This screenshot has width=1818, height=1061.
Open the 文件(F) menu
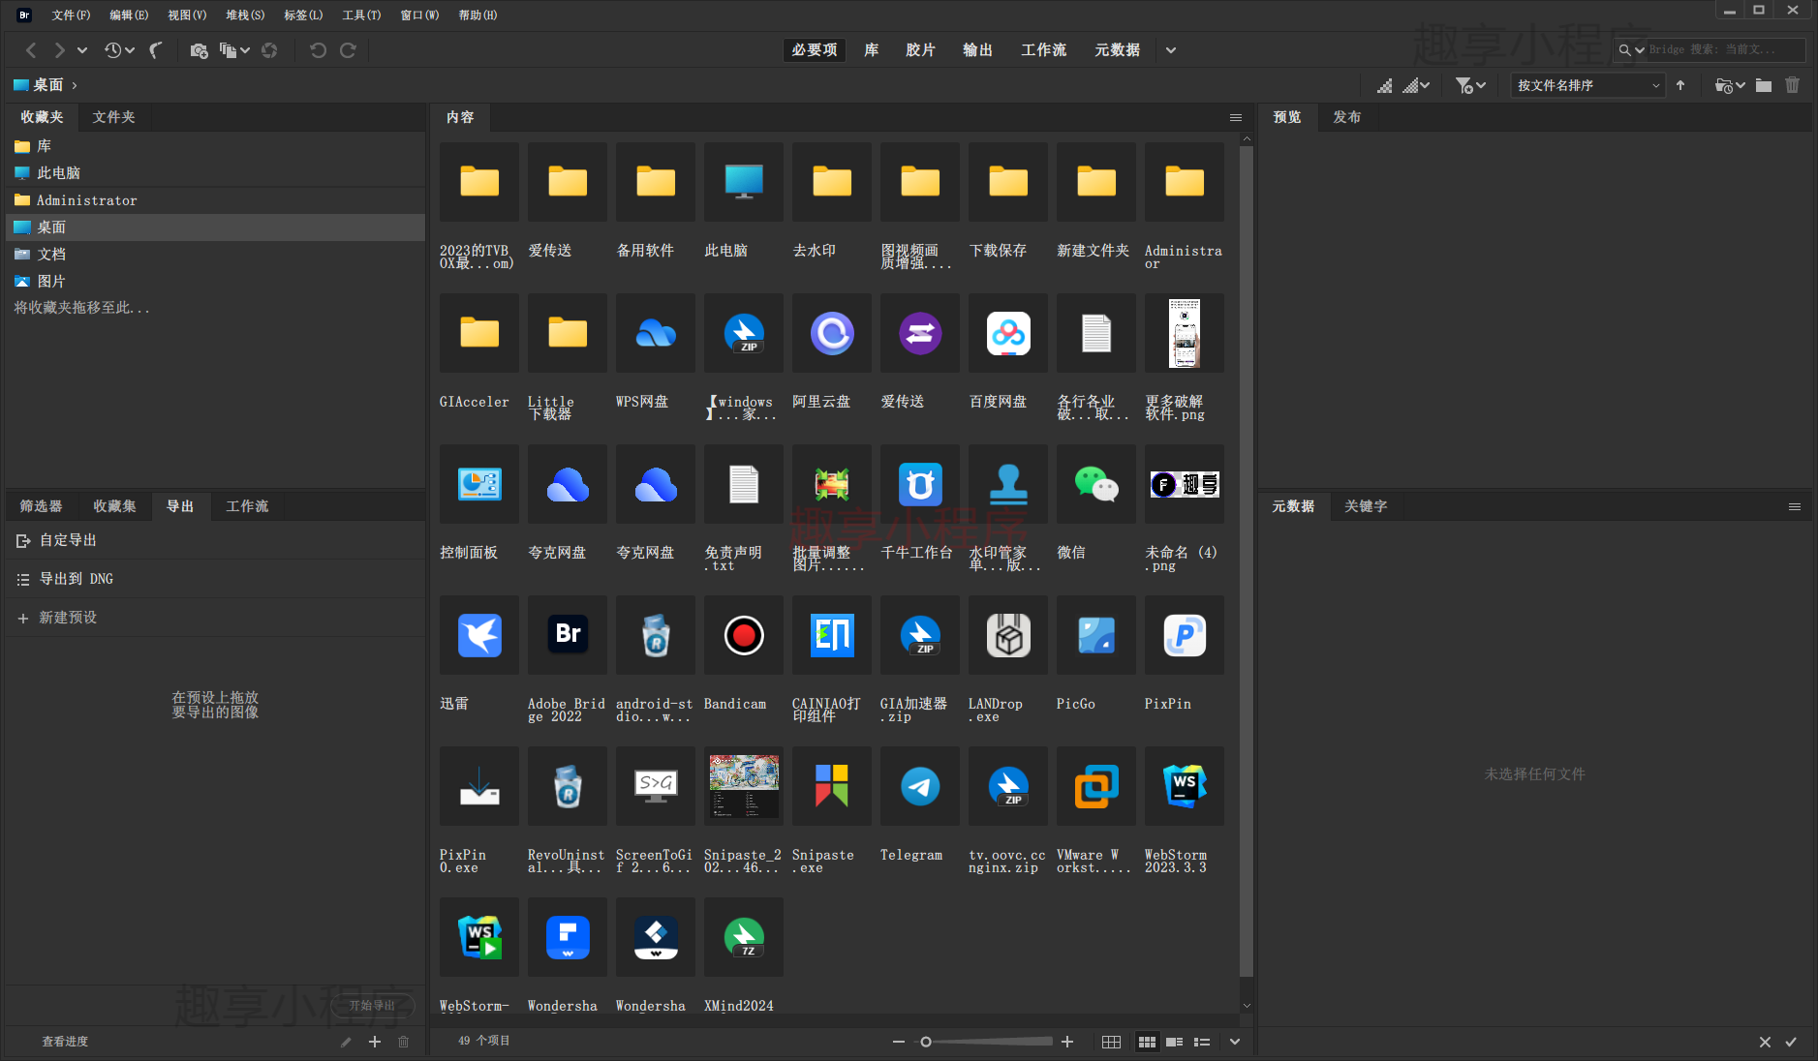click(71, 15)
